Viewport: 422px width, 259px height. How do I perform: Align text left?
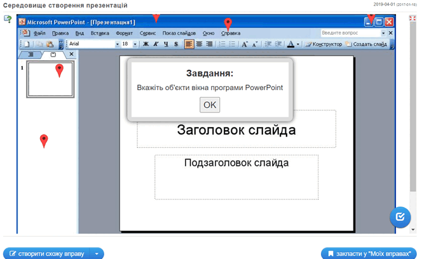[x=189, y=44]
